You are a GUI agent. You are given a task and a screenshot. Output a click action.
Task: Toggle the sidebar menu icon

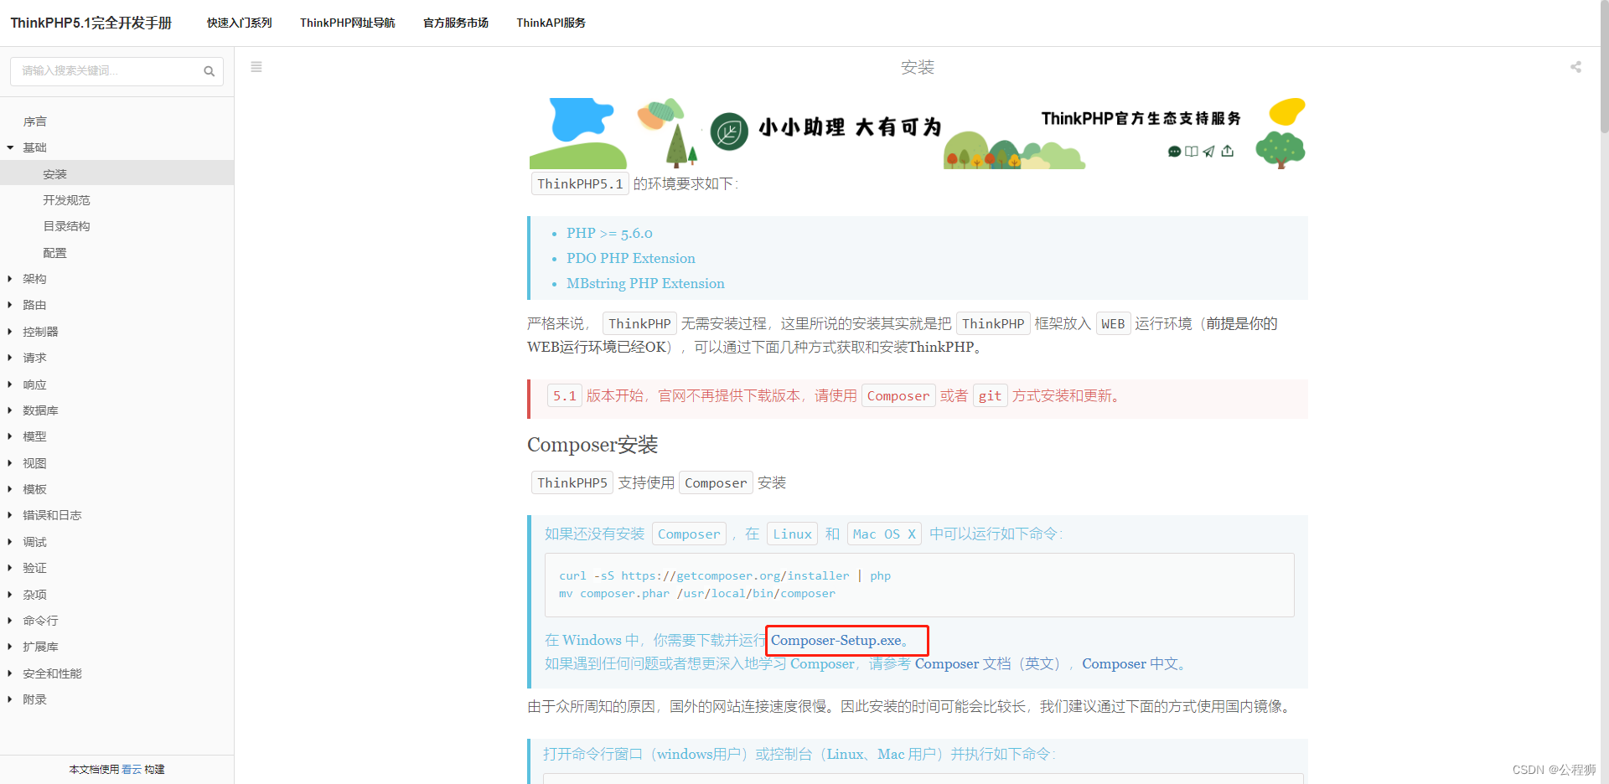[x=256, y=67]
